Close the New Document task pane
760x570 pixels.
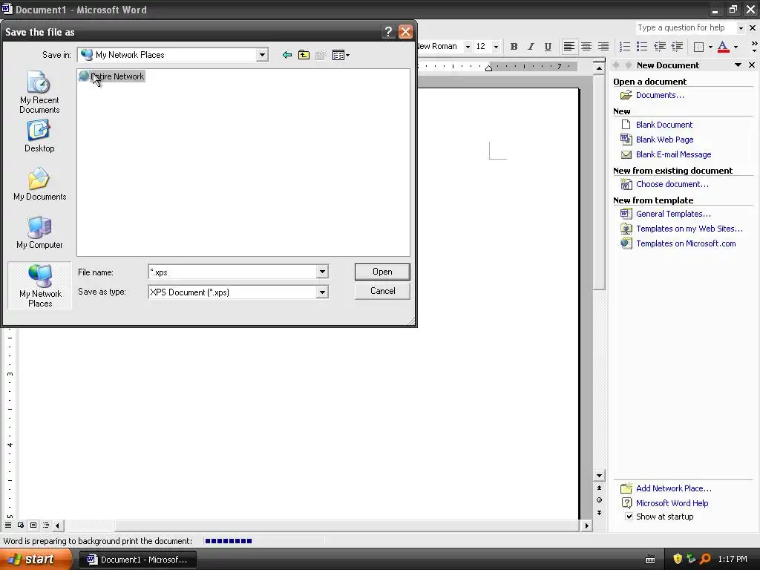[x=752, y=65]
